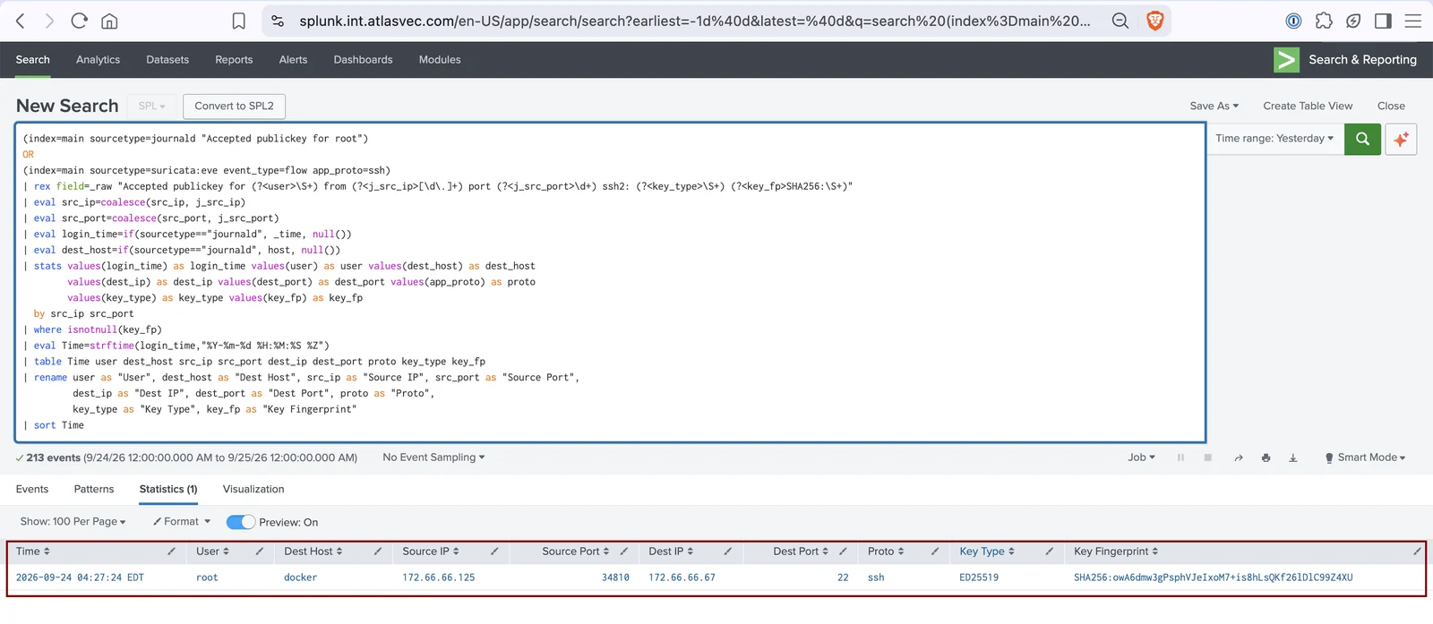Open the 1Password extension icon

coord(1293,21)
